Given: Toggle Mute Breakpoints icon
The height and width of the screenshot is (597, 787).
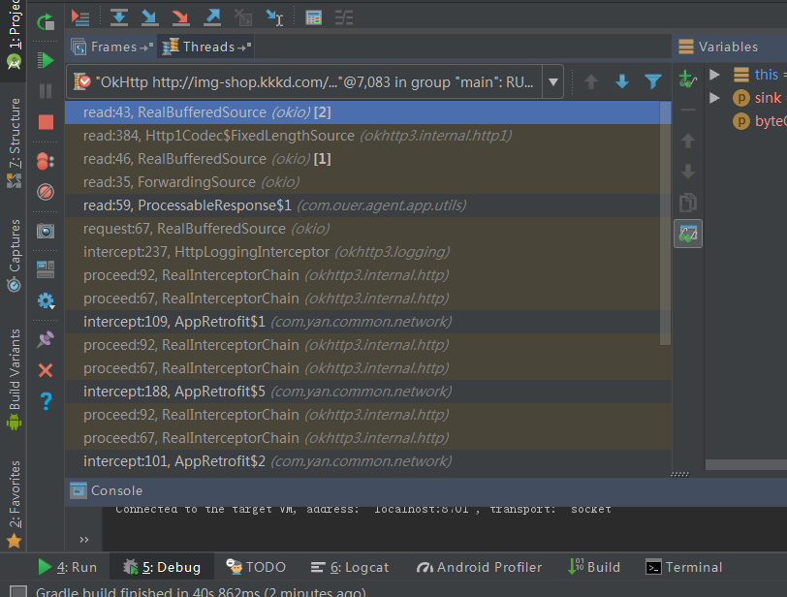Looking at the screenshot, I should click(x=46, y=192).
